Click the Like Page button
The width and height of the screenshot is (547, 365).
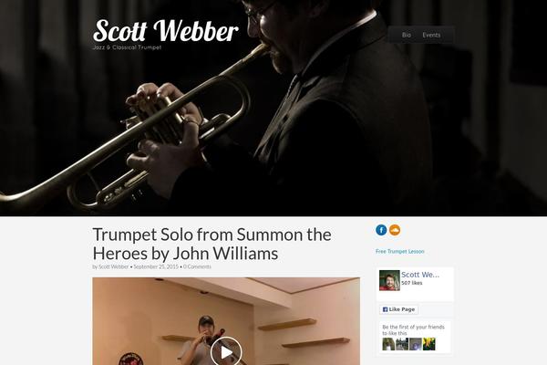click(398, 309)
